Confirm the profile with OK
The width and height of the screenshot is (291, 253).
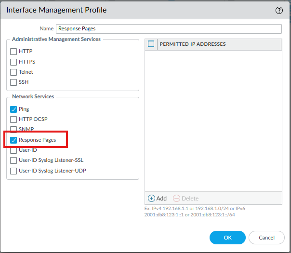point(227,238)
